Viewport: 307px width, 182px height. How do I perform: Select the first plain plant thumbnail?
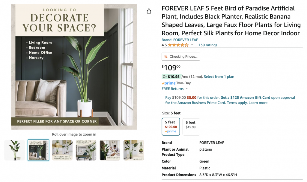(14, 150)
